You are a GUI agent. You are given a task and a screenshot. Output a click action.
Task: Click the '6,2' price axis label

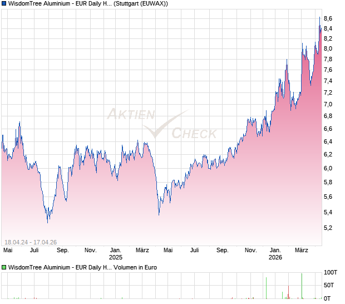point(328,155)
